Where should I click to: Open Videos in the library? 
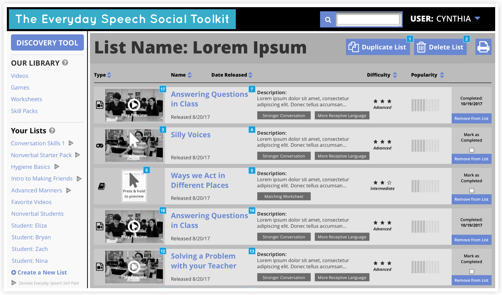point(20,76)
